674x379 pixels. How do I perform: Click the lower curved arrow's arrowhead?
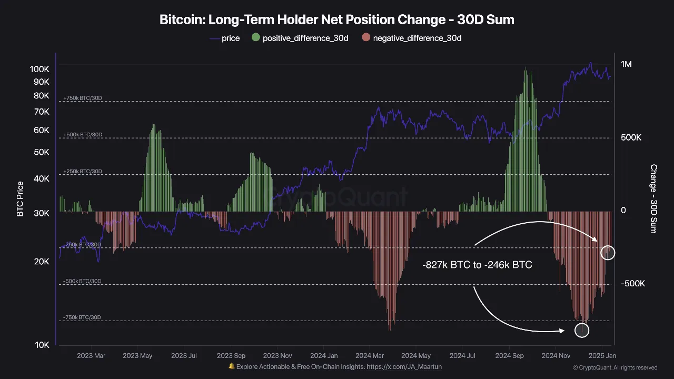pyautogui.click(x=563, y=331)
